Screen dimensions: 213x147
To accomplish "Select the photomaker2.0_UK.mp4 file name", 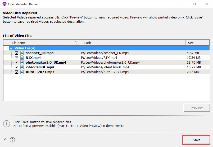I will pyautogui.click(x=46, y=62).
